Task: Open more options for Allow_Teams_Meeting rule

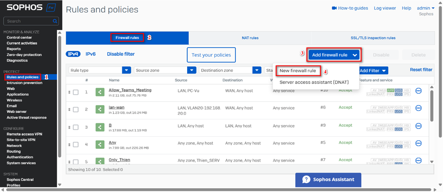Action: tap(418, 91)
